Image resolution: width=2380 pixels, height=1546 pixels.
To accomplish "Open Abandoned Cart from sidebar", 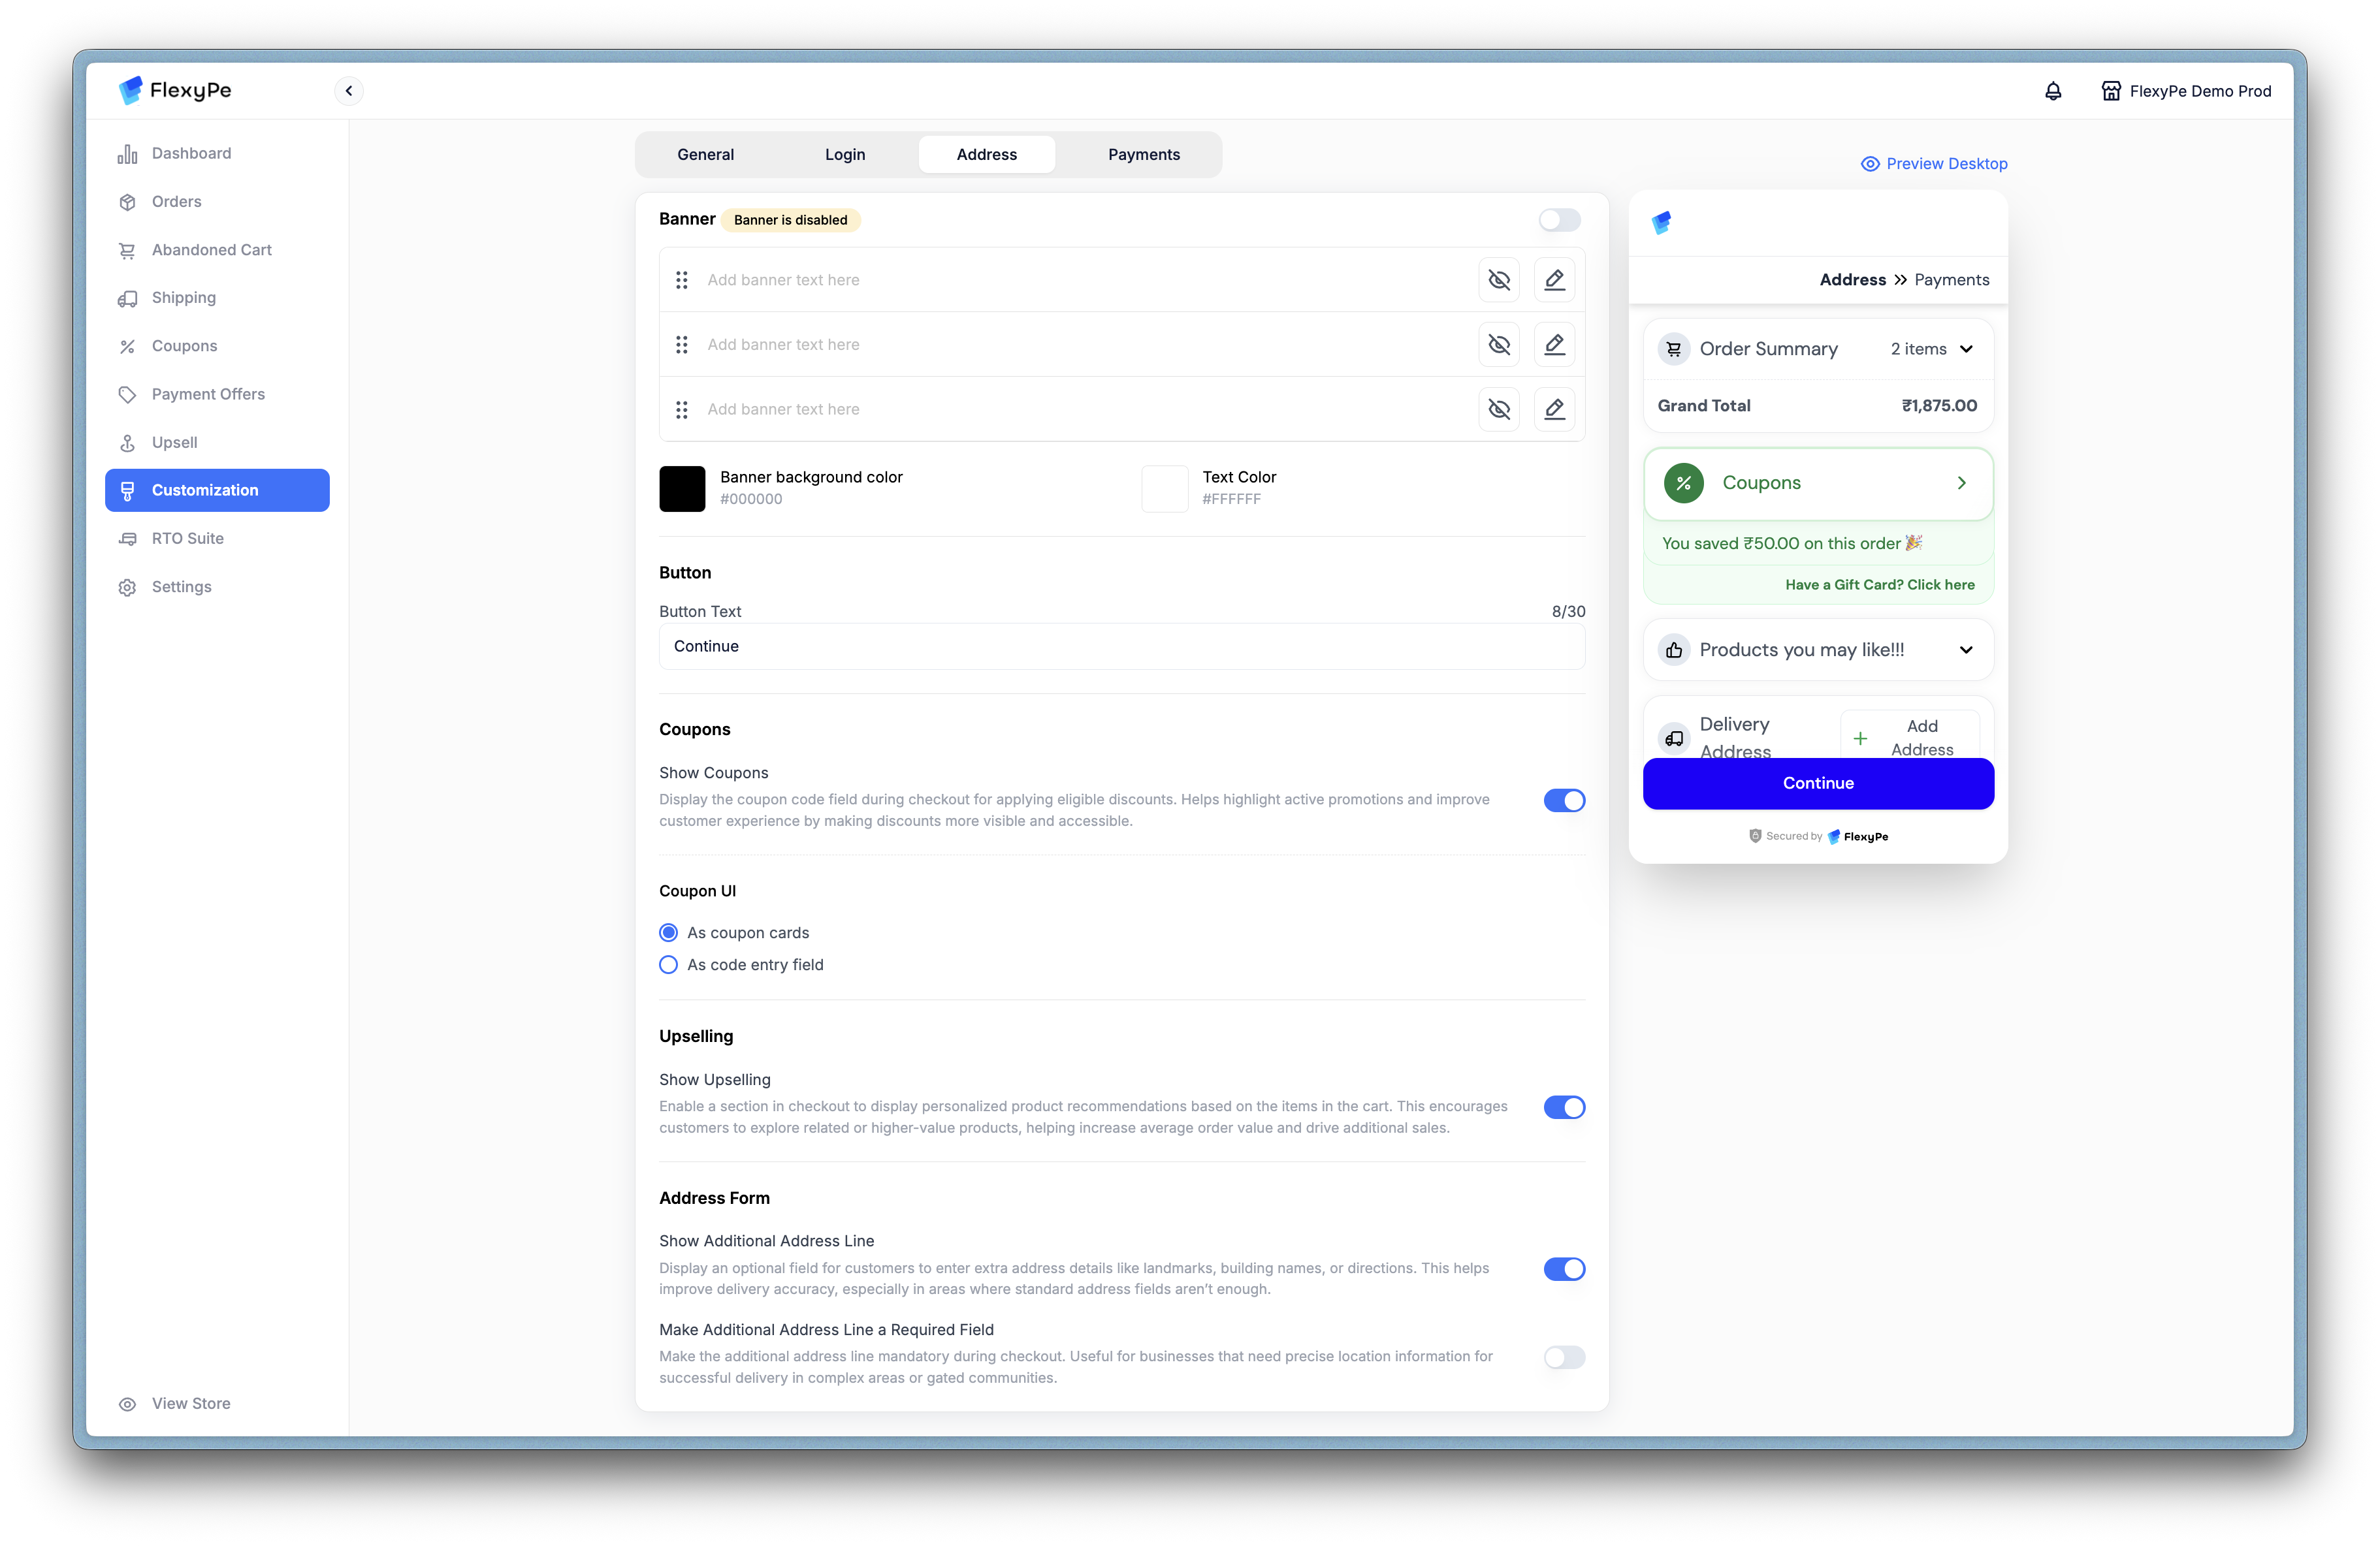I will pos(211,250).
